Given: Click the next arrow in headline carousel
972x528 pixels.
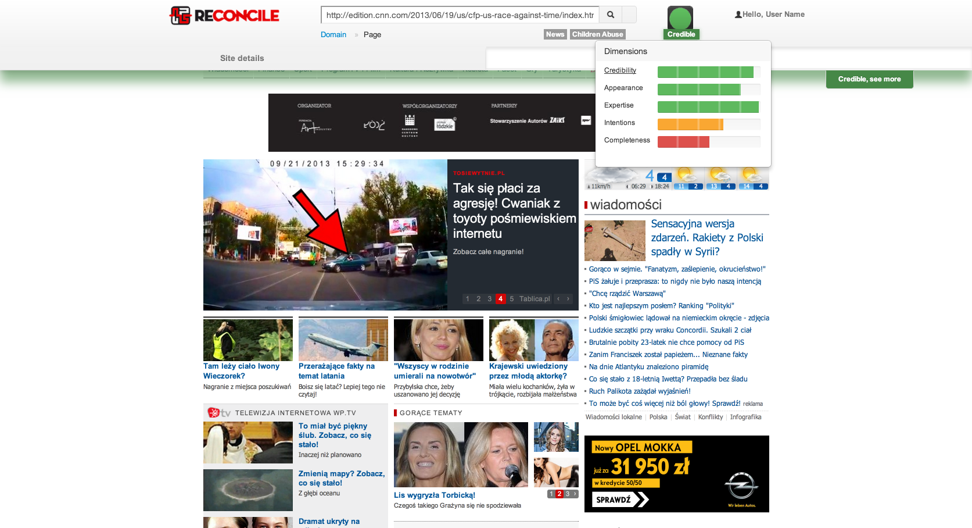Looking at the screenshot, I should click(x=568, y=299).
